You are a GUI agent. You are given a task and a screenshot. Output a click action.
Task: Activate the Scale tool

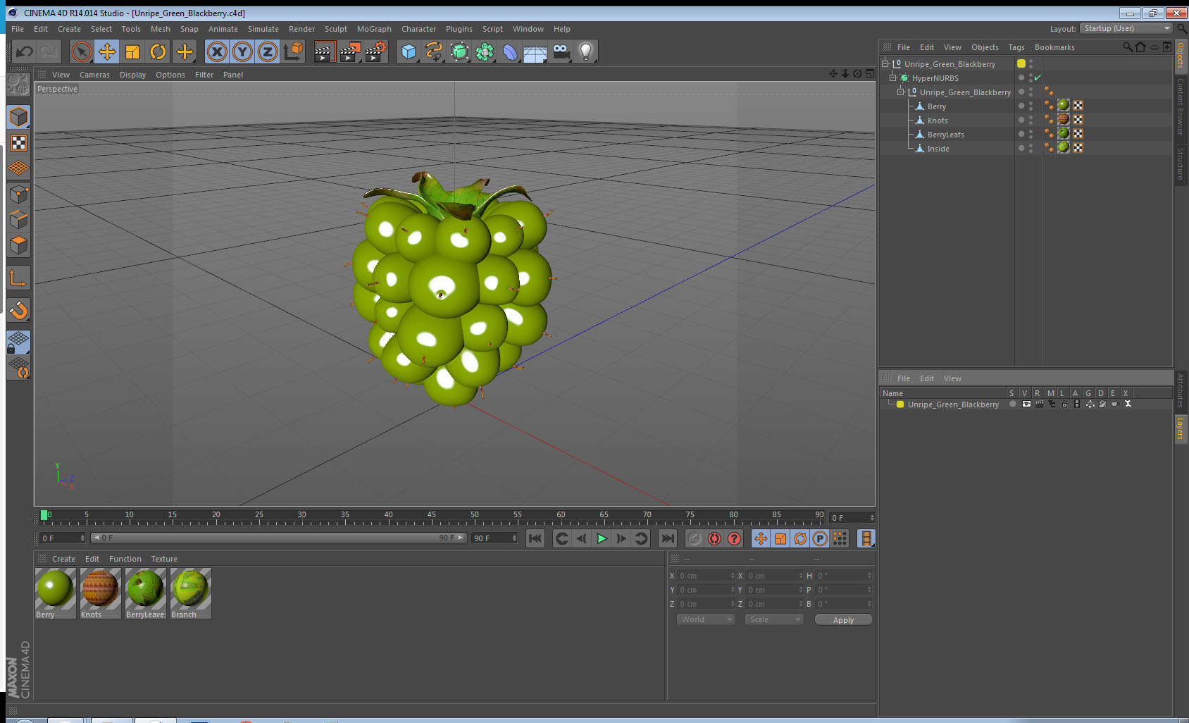click(x=132, y=51)
